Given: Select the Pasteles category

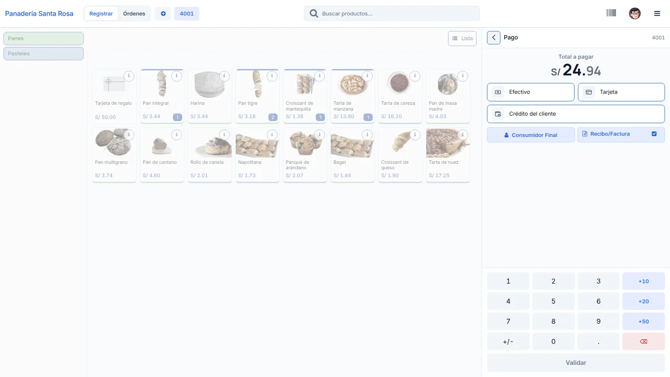Looking at the screenshot, I should coord(44,54).
